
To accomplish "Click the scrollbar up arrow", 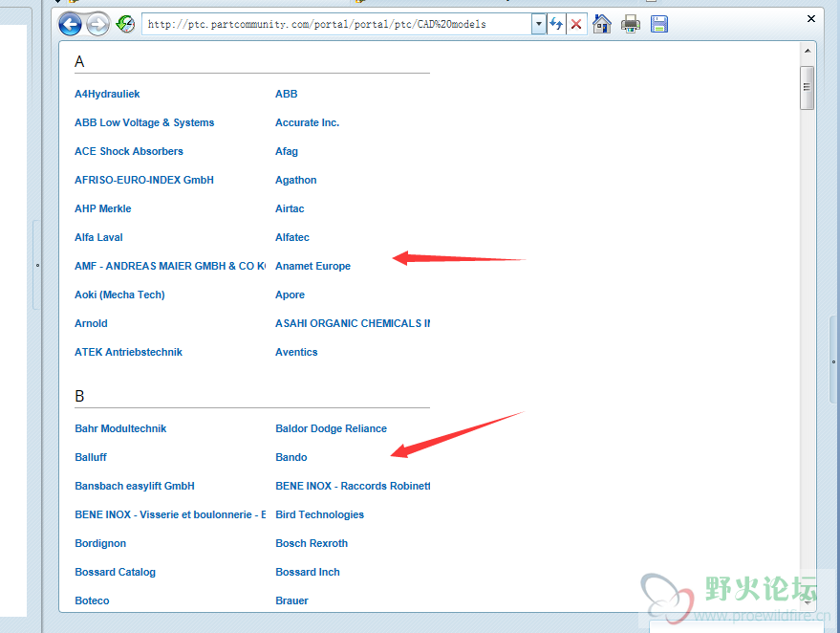I will point(808,51).
